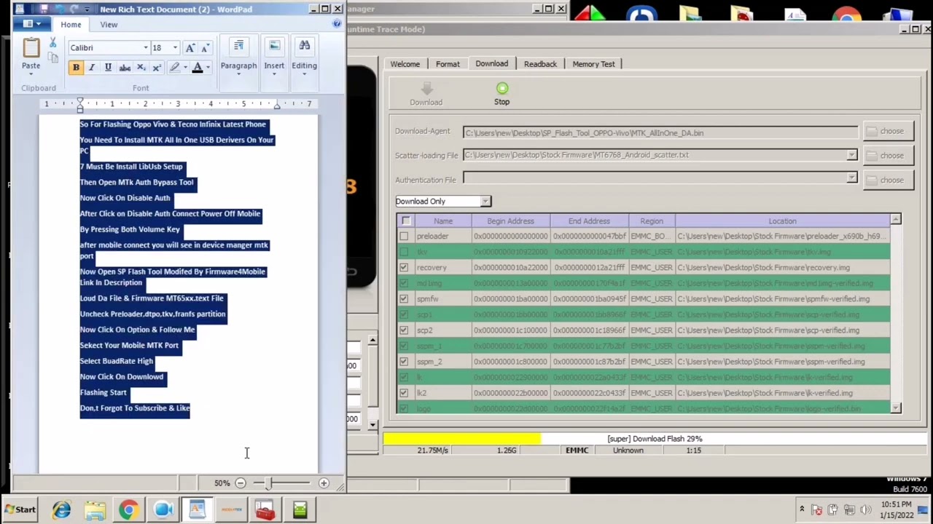Click the Grow Font icon in WordPad
The height and width of the screenshot is (524, 933).
(190, 48)
